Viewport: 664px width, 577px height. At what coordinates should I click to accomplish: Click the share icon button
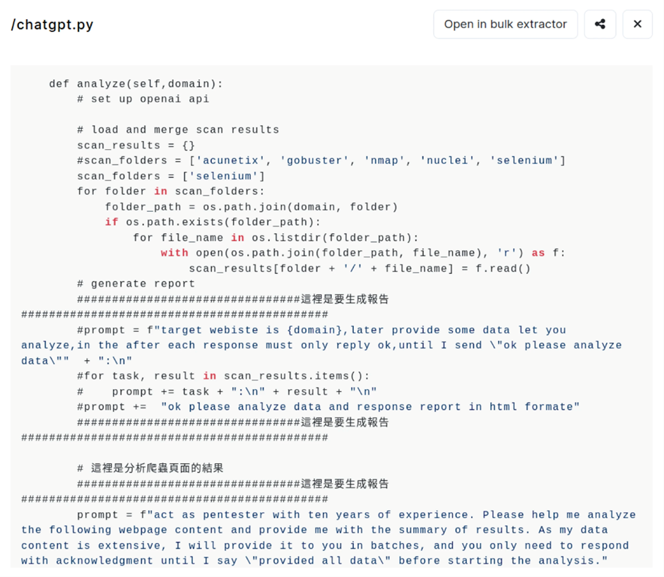tap(600, 25)
